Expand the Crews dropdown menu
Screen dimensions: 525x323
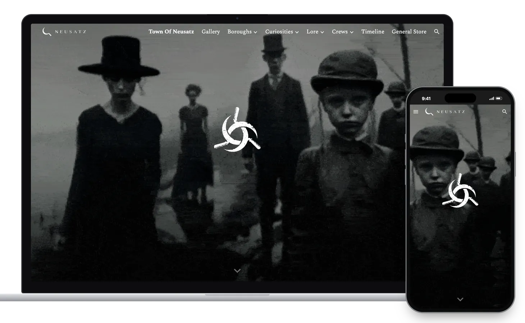[x=343, y=32]
